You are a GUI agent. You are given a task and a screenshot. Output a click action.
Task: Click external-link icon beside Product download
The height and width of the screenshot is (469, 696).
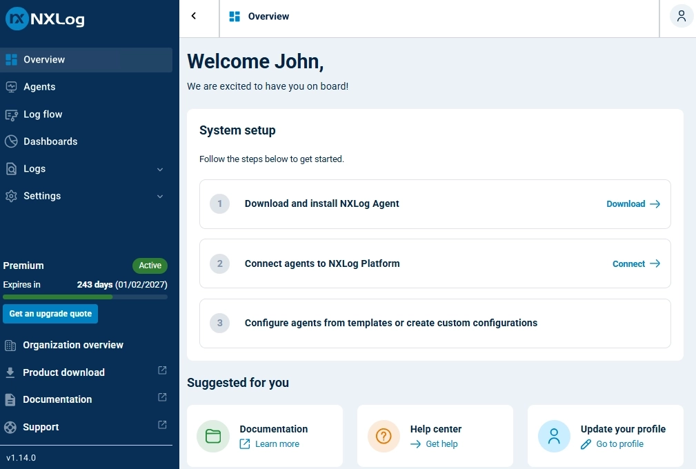163,370
